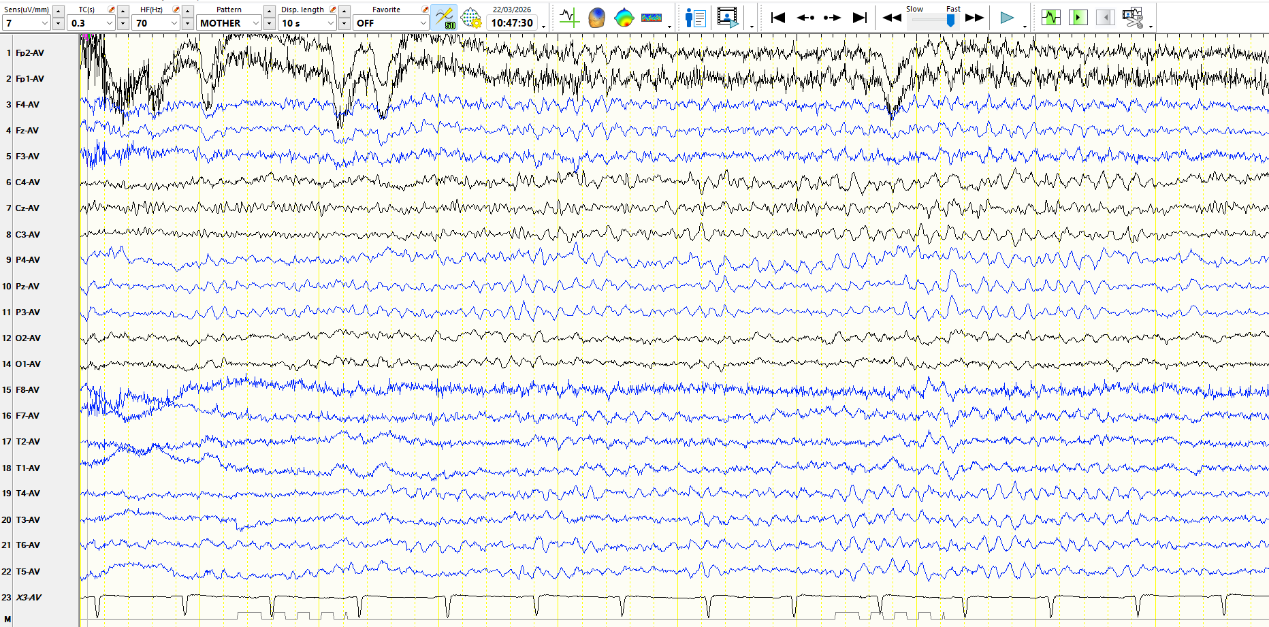Edit the TC(s) setting with pencil icon

pyautogui.click(x=111, y=10)
